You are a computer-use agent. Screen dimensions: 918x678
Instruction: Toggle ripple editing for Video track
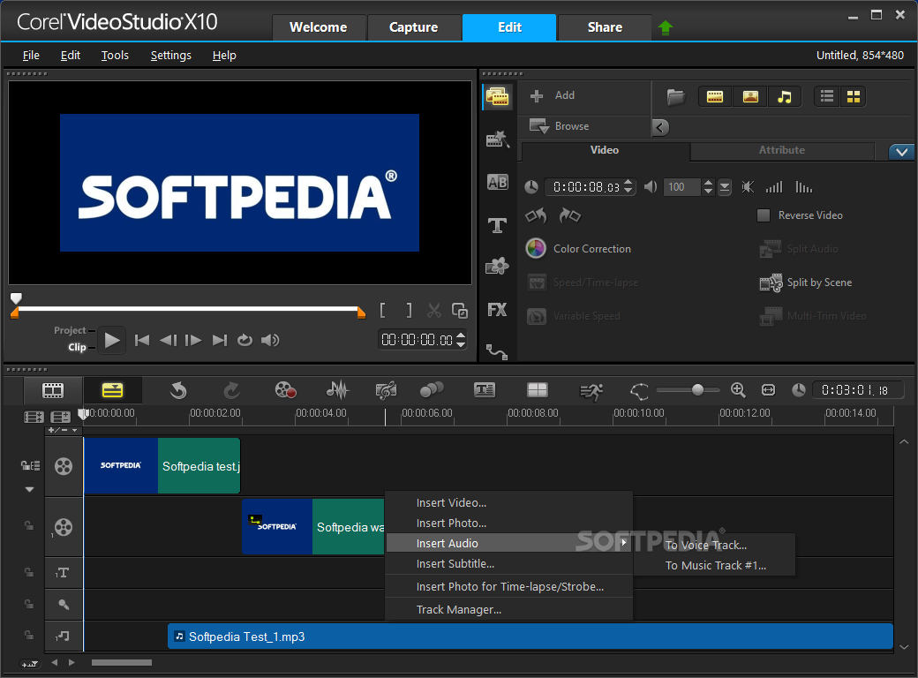pyautogui.click(x=30, y=466)
